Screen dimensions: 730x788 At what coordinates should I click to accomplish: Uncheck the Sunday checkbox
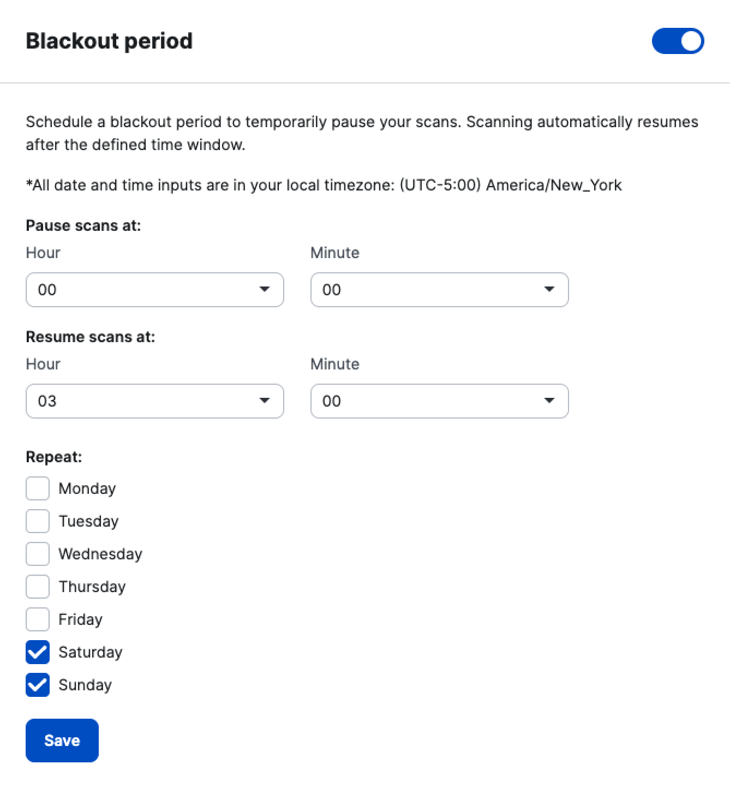click(37, 685)
